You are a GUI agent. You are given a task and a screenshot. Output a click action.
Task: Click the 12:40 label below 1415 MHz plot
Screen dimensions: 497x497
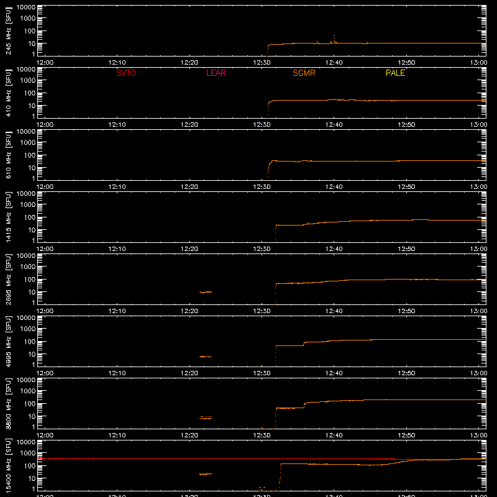click(334, 249)
